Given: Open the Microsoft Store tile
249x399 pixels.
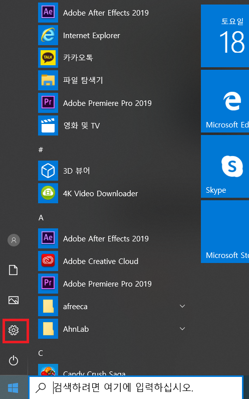Looking at the screenshot, I should [x=225, y=231].
